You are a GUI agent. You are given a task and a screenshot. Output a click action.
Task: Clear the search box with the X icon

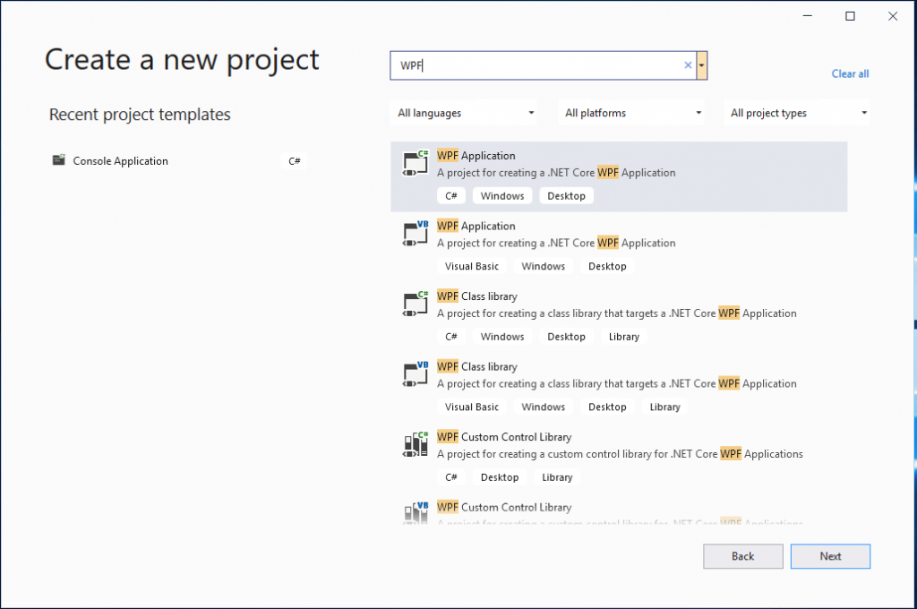(x=688, y=65)
